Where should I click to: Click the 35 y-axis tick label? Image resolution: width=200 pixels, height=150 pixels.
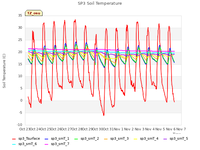click(x=20, y=16)
